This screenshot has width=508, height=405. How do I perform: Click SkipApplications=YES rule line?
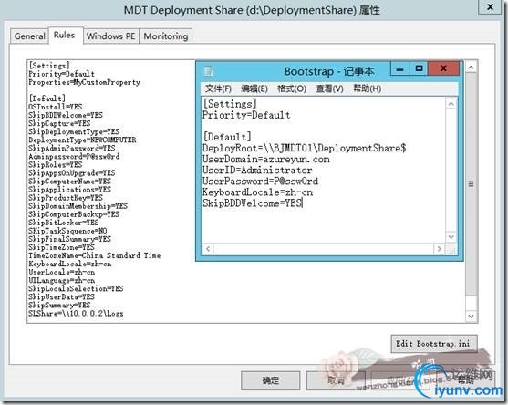tap(69, 190)
